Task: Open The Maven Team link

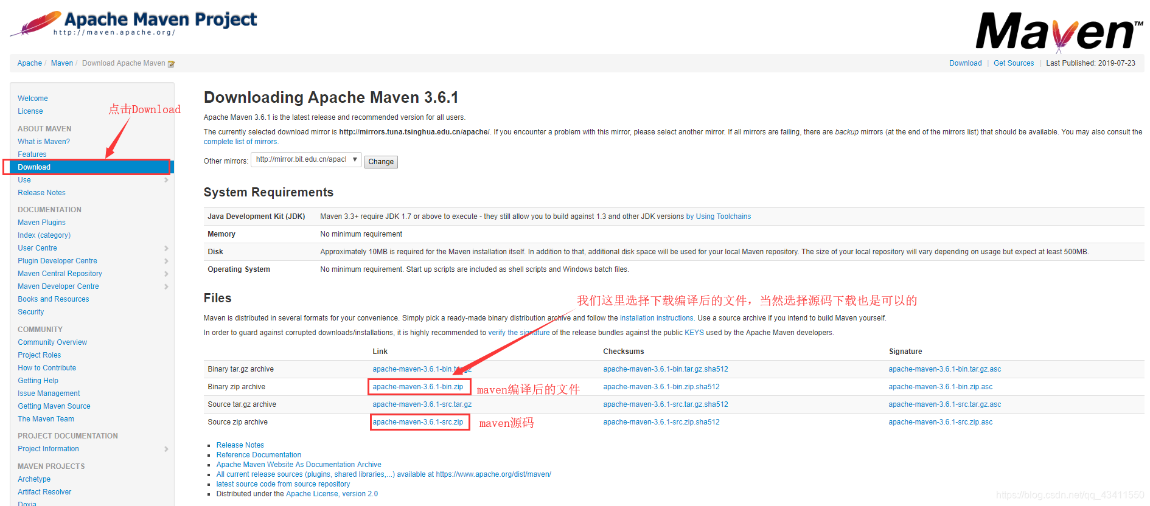Action: [x=46, y=419]
